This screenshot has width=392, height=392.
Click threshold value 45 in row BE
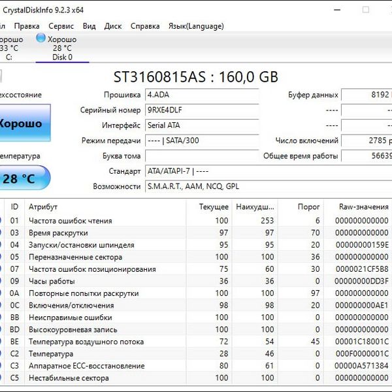[316, 342]
